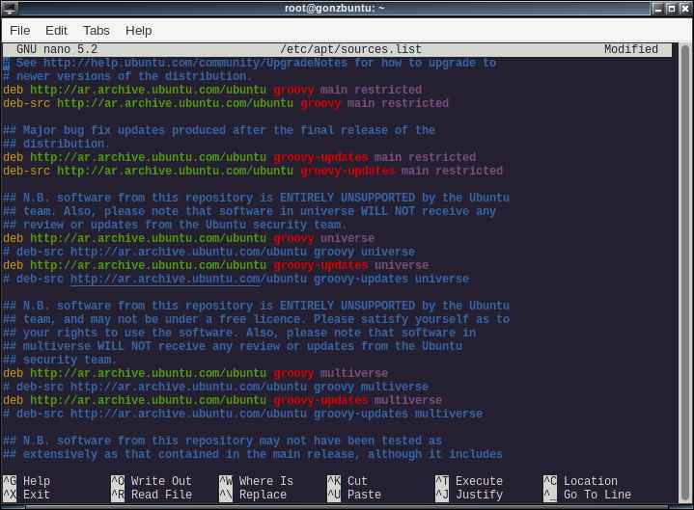Click the ^K Cut shortcut label

(347, 481)
